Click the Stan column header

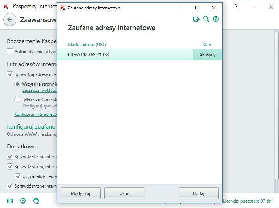point(207,44)
